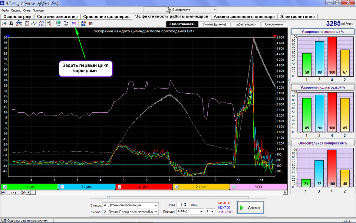Image resolution: width=356 pixels, height=223 pixels.
Task: Click the red triangle marker at graph top-right
Action: [275, 36]
